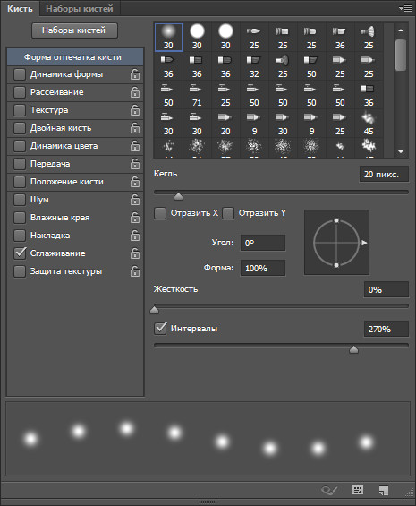Toggle the Интервалы checkbox
This screenshot has width=416, height=506.
pos(160,329)
